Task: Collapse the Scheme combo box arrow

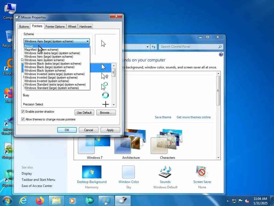Action: point(87,41)
